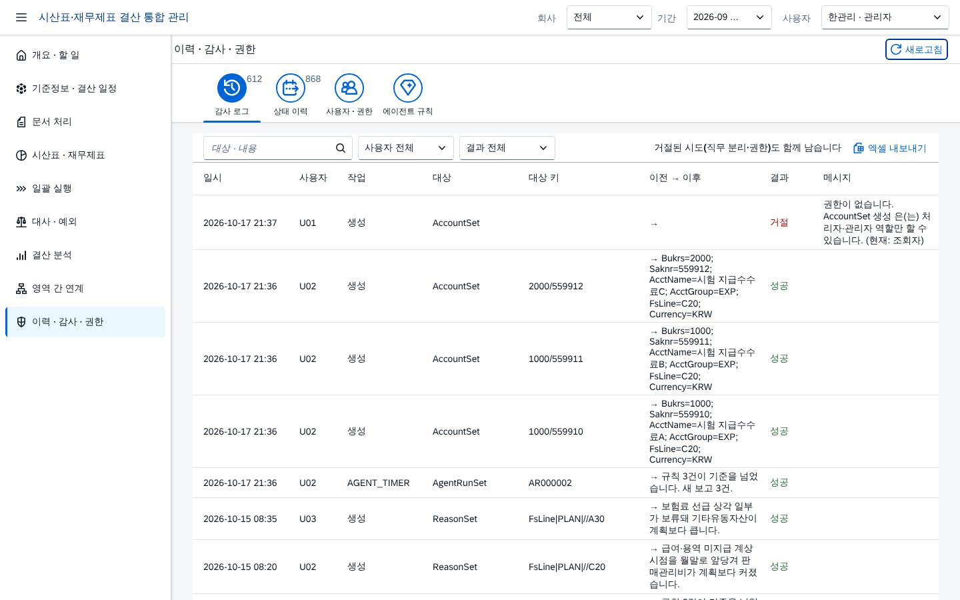
Task: Click the 영역 간 연계 hierarchy icon
Action: tap(21, 289)
